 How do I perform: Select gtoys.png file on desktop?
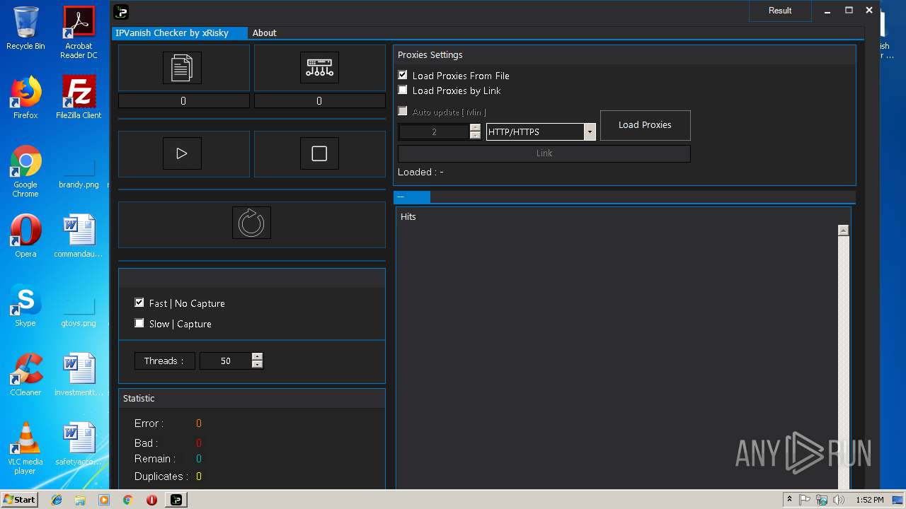(79, 311)
